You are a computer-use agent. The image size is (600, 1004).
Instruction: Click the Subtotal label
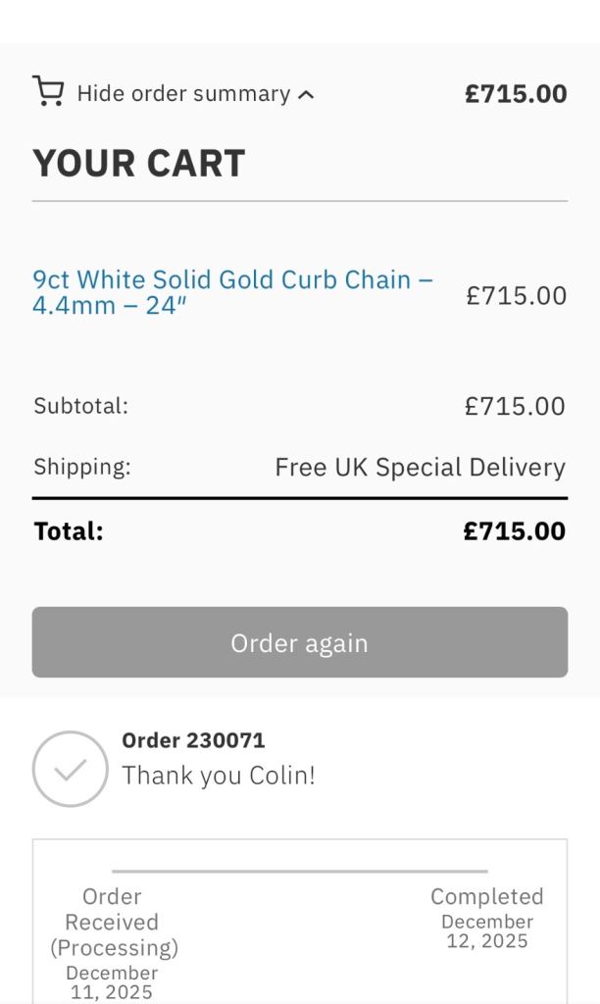(80, 406)
